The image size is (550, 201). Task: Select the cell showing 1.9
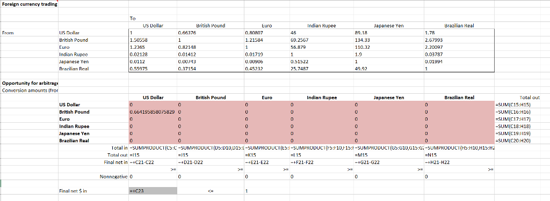pos(389,54)
